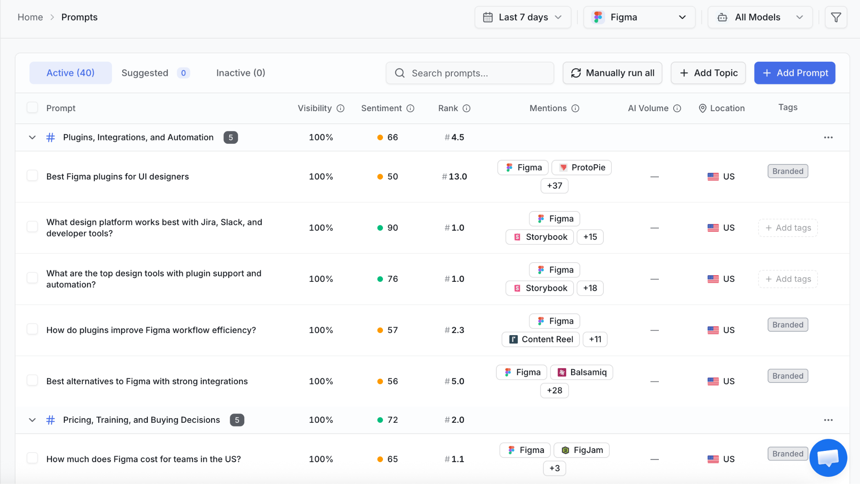
Task: Open the chat support bubble
Action: click(x=828, y=458)
